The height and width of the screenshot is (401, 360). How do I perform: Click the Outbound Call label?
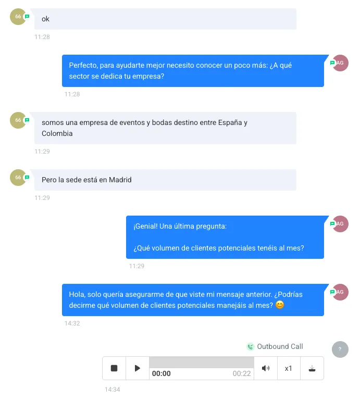click(280, 346)
